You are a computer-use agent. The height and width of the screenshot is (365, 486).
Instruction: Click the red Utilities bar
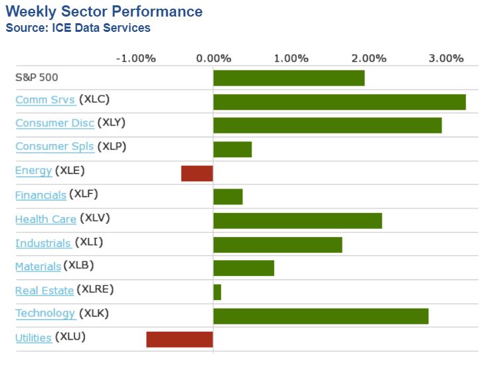pyautogui.click(x=179, y=339)
